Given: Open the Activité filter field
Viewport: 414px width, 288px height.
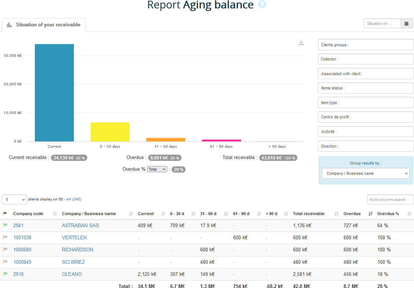Looking at the screenshot, I should click(366, 132).
